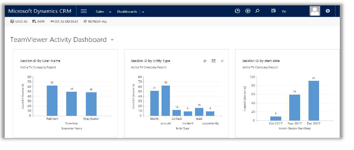Click the quick create plus icon
This screenshot has height=150, width=354.
(248, 11)
